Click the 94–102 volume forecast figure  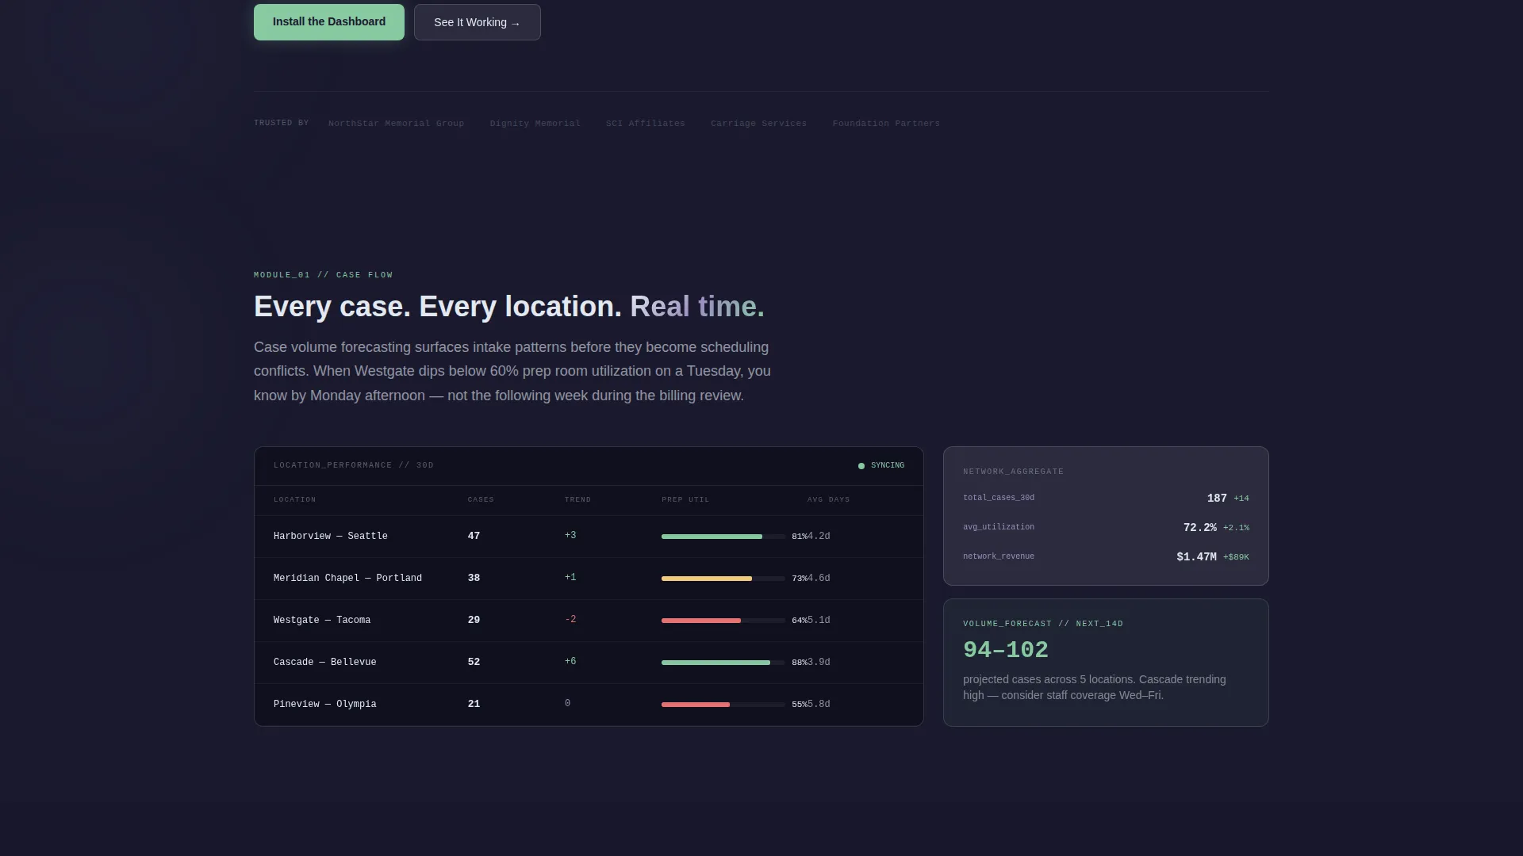pyautogui.click(x=1006, y=650)
